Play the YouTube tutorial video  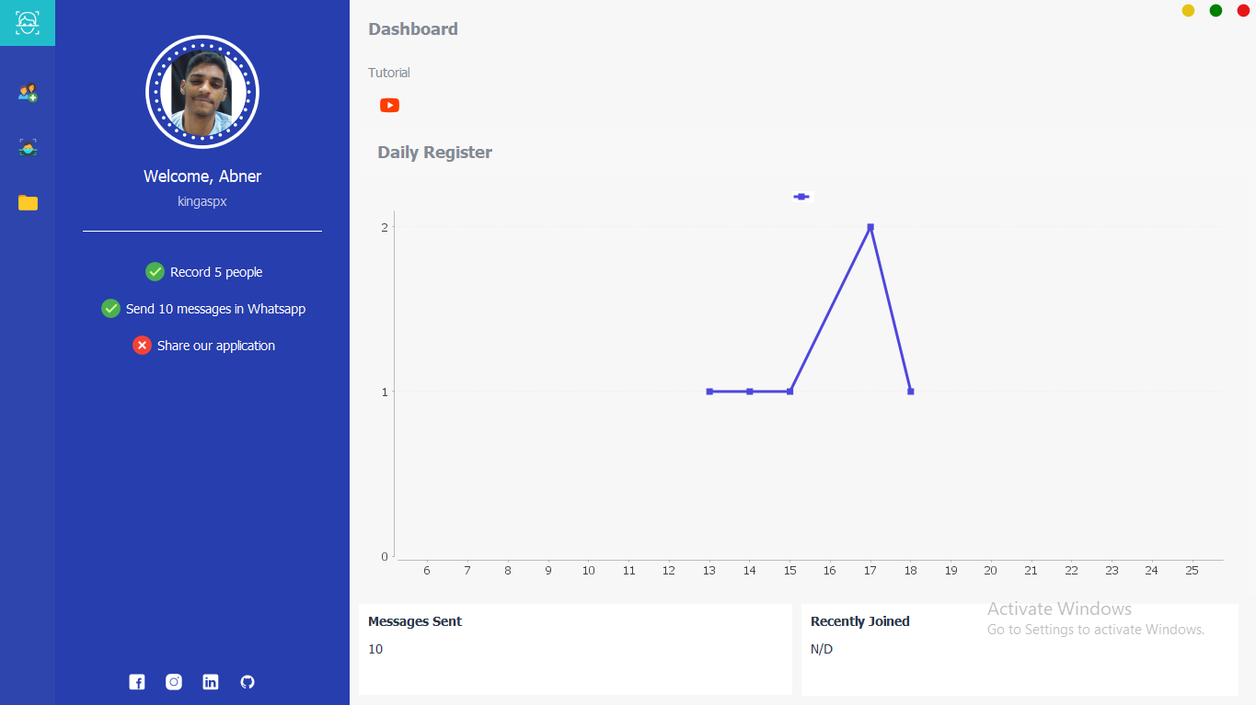coord(389,106)
